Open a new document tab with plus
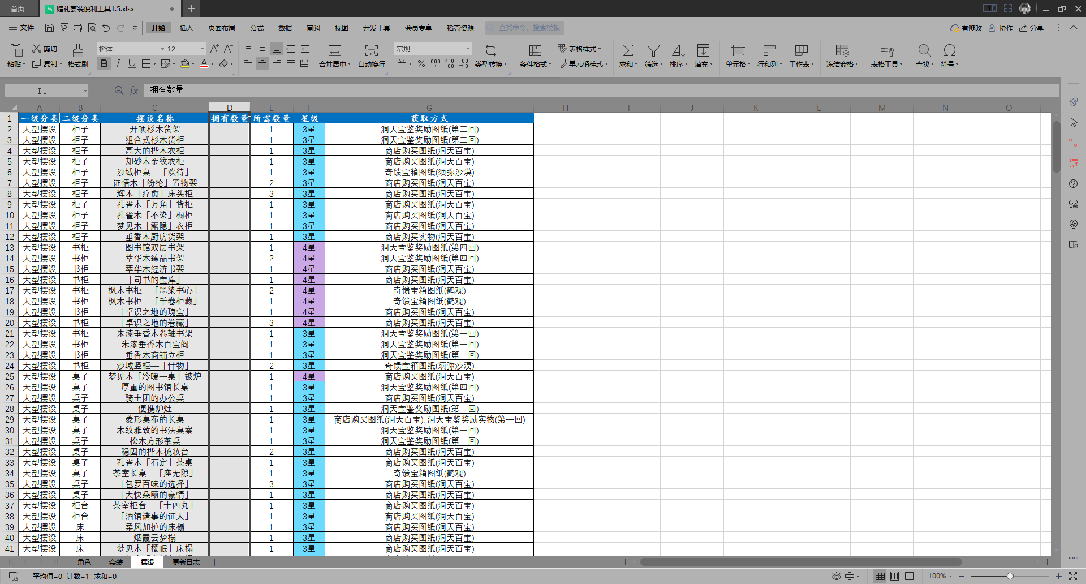This screenshot has width=1086, height=584. [191, 8]
